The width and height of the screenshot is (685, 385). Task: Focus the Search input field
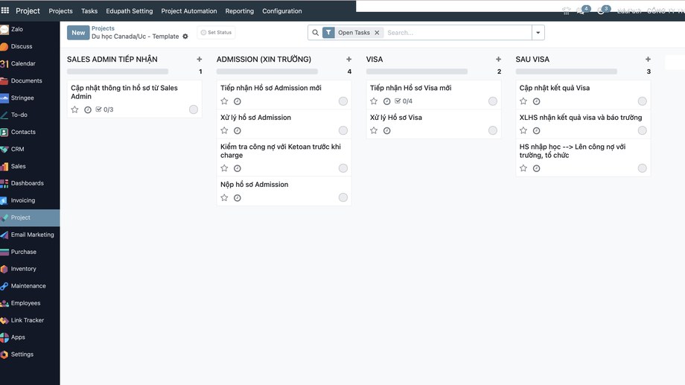click(457, 32)
